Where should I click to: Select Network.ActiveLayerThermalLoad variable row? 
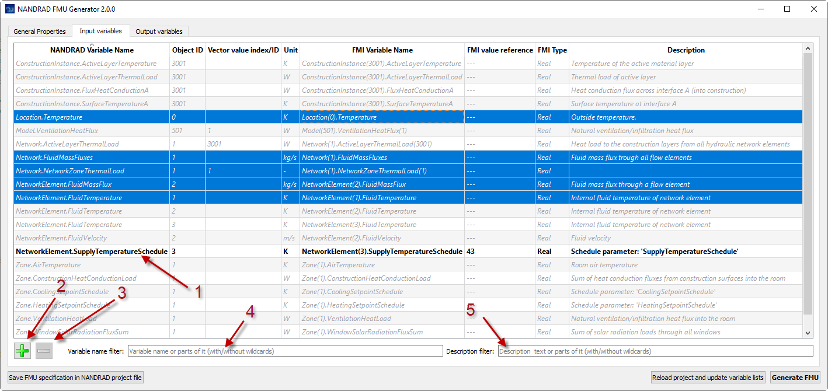click(x=408, y=144)
